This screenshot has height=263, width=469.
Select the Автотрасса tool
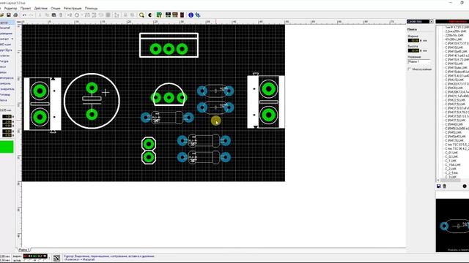[x=7, y=78]
